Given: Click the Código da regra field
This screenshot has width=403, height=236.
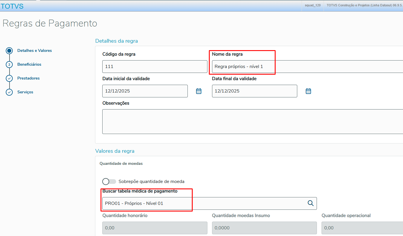Looking at the screenshot, I should click(155, 67).
